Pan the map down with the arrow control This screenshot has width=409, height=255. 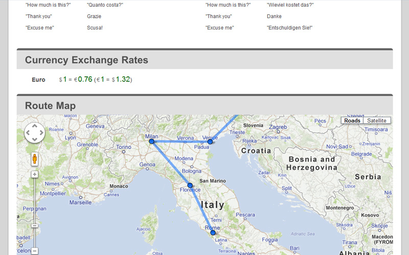click(x=34, y=139)
